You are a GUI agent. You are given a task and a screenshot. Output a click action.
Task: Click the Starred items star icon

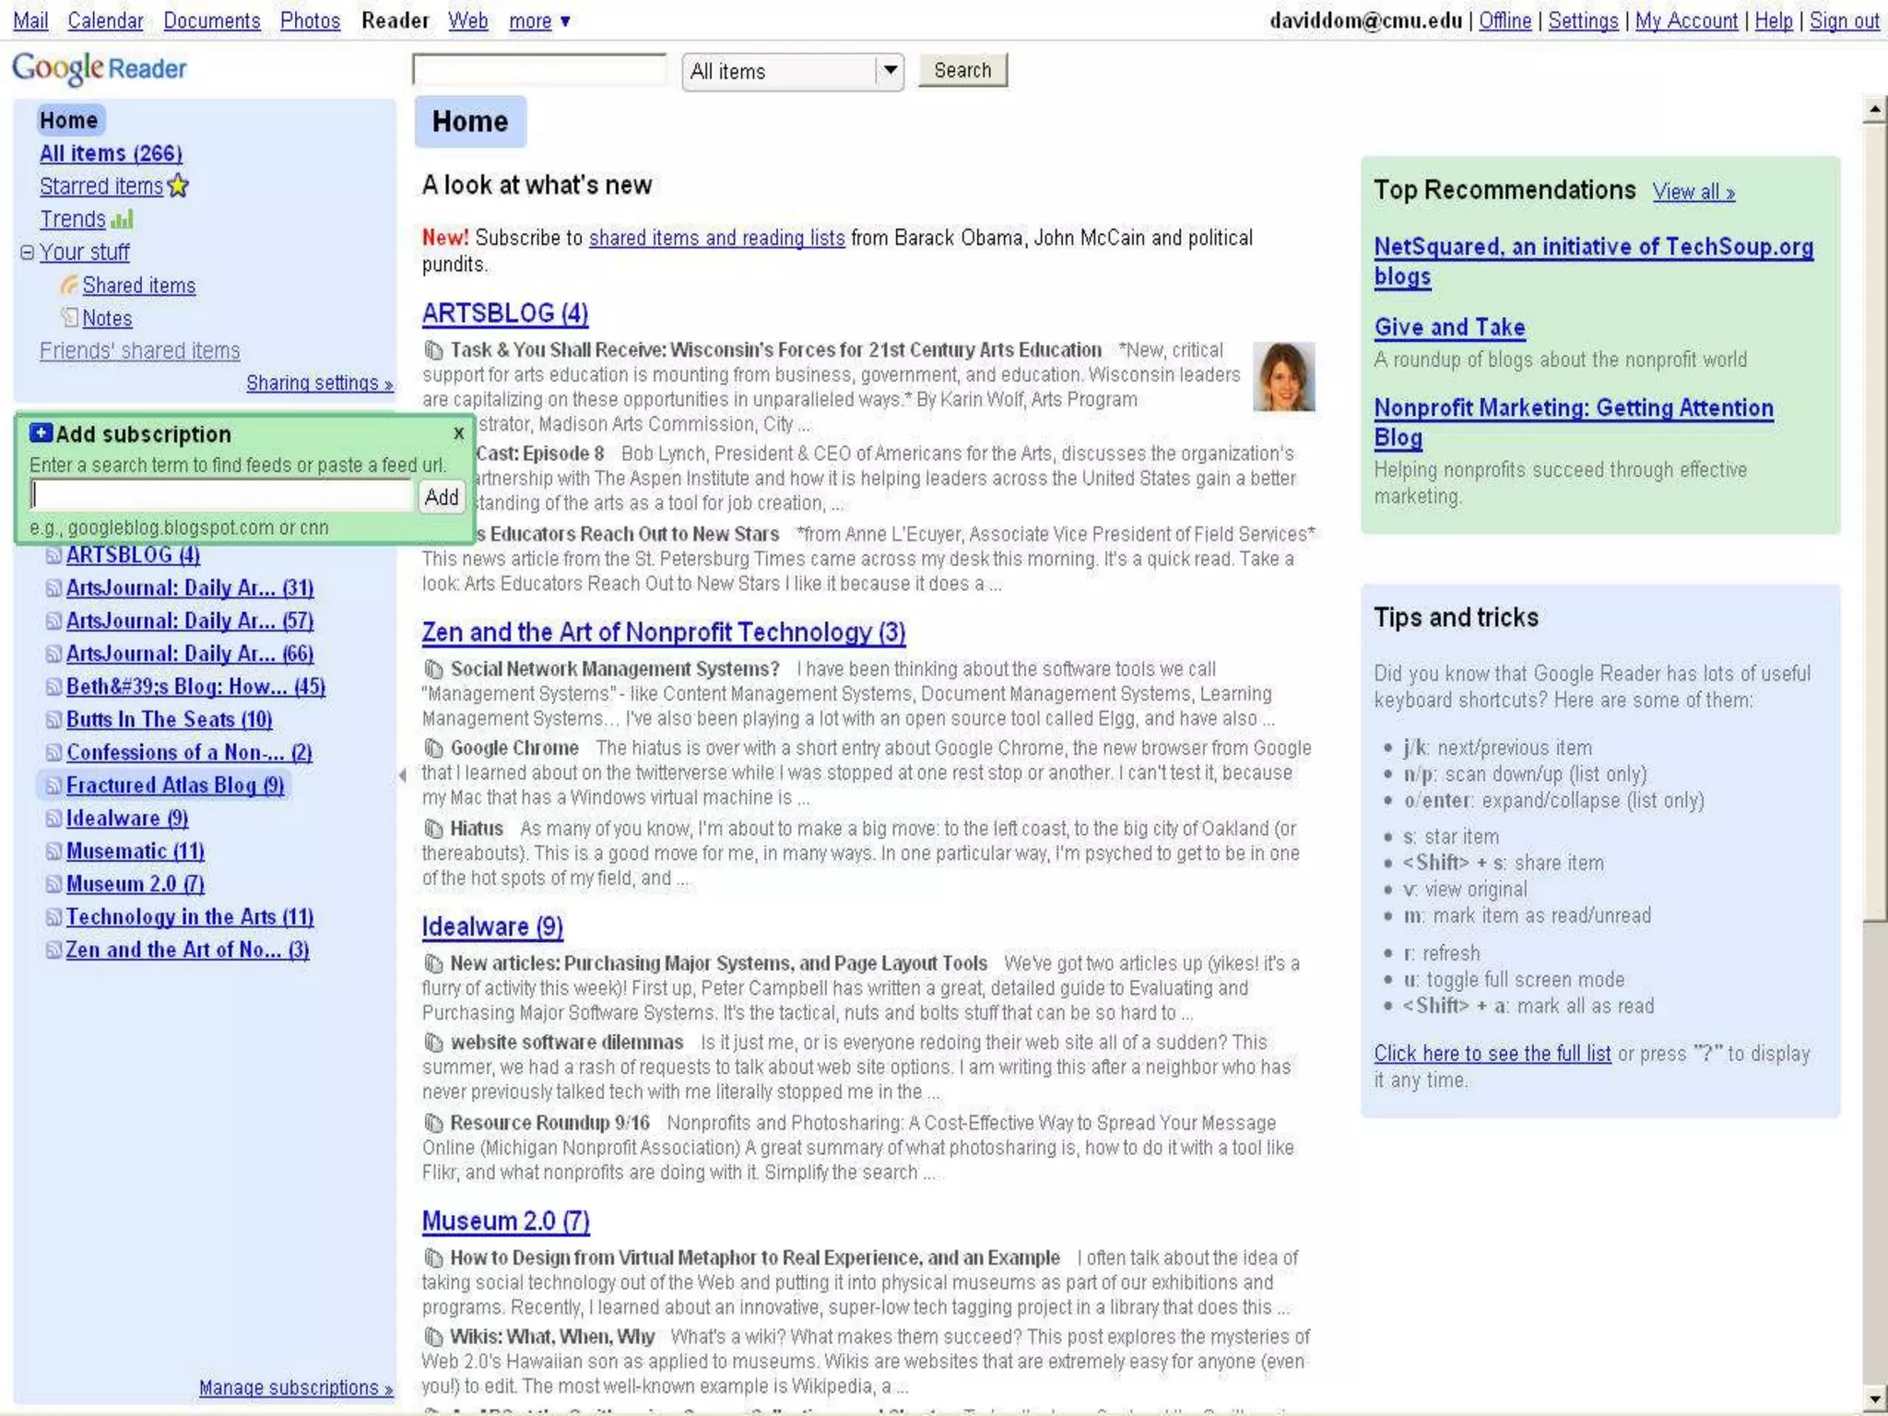pyautogui.click(x=178, y=186)
